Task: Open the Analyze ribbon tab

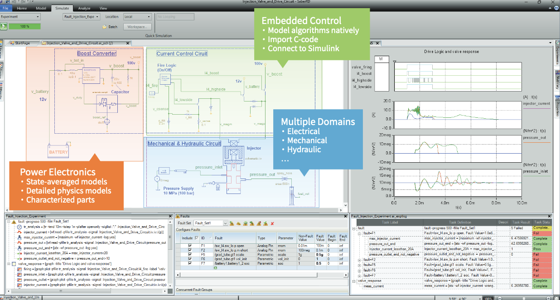Action: (x=84, y=8)
